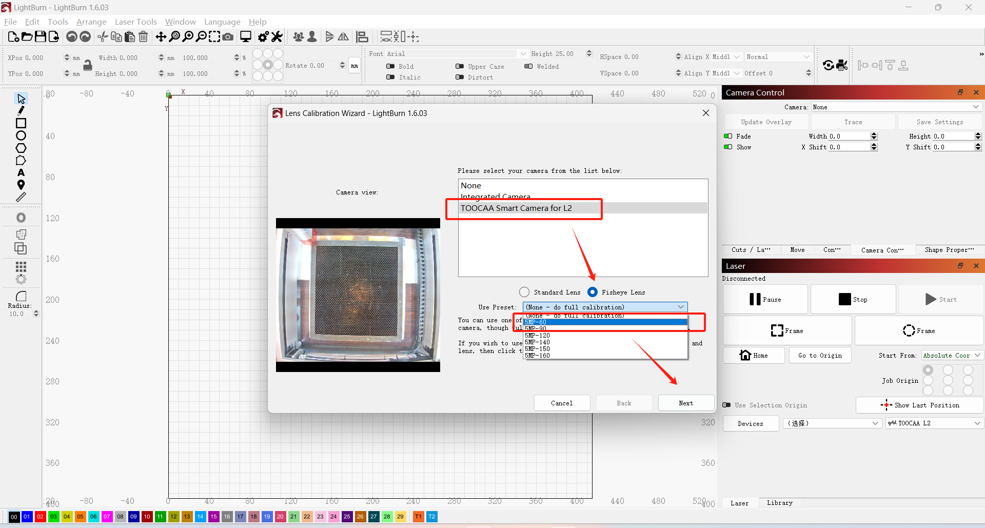Select the Fisheye Lens radio button

(593, 292)
